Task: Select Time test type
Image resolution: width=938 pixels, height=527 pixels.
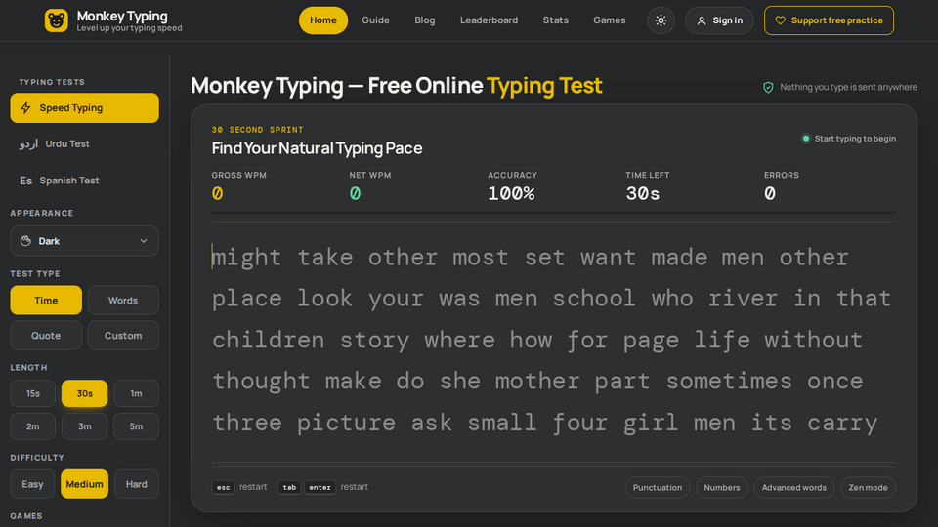Action: (46, 300)
